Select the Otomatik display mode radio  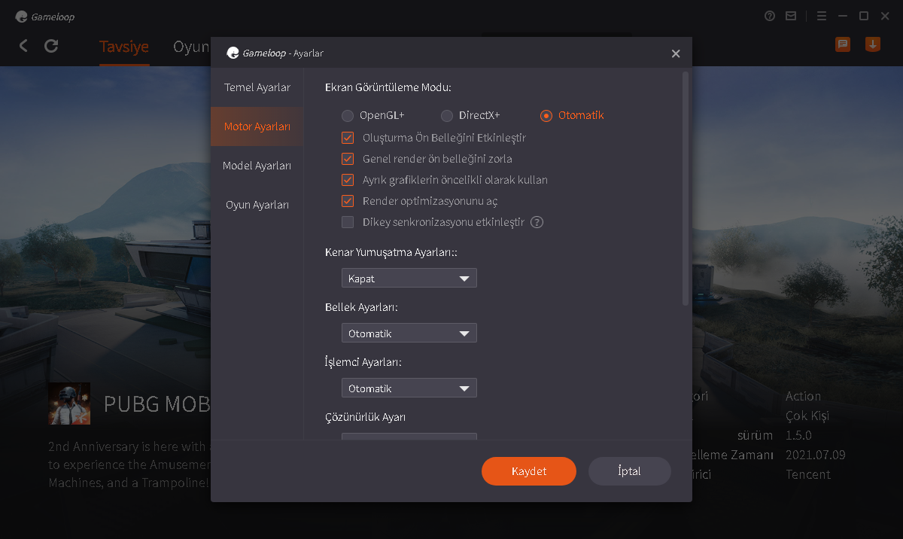546,116
